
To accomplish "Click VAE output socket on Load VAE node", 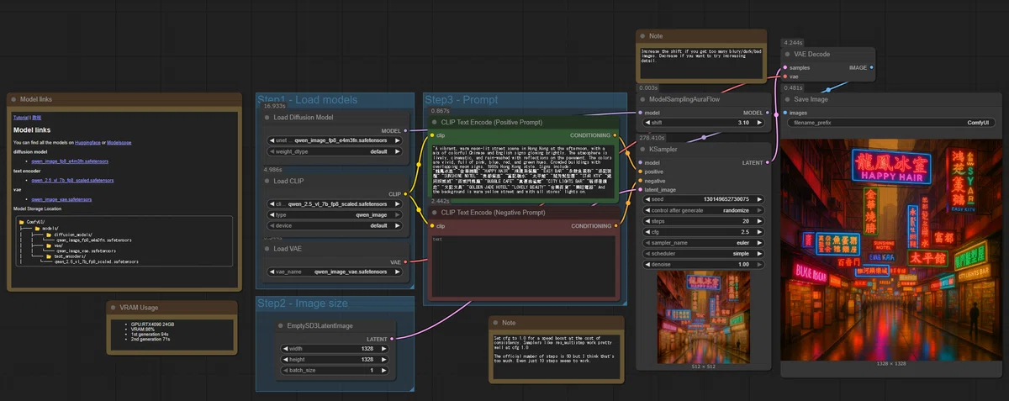I will tap(405, 261).
